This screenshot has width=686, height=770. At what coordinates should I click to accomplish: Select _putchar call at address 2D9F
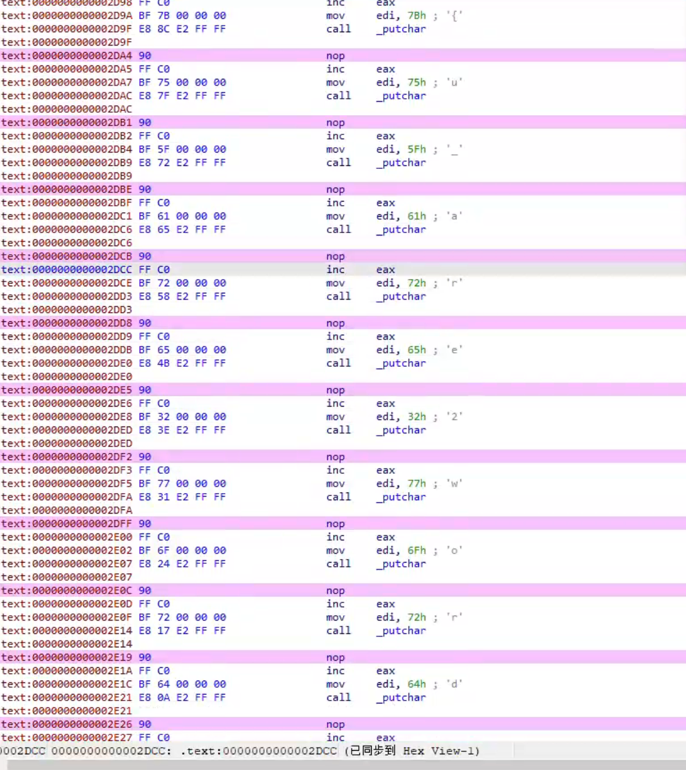pyautogui.click(x=401, y=29)
